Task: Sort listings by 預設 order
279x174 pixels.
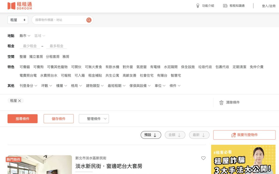Action: click(151, 135)
